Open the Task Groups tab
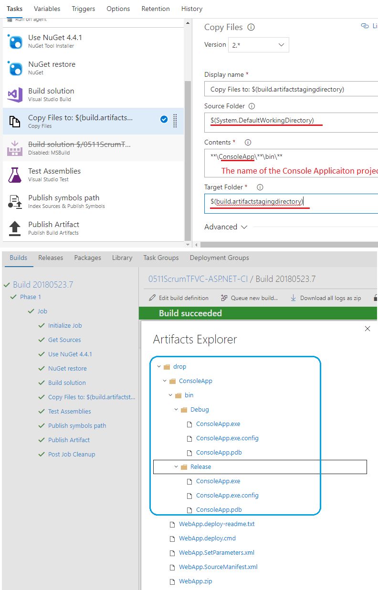 point(161,258)
